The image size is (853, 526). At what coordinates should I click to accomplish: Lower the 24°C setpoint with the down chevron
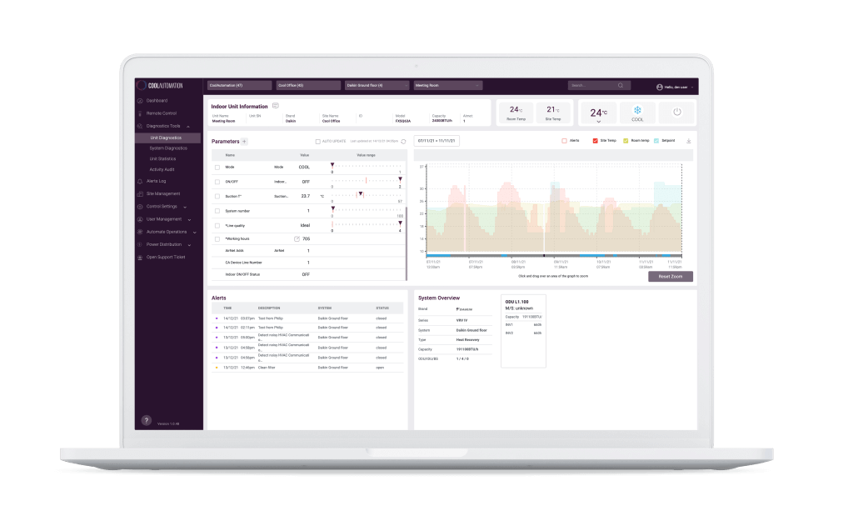coord(598,122)
